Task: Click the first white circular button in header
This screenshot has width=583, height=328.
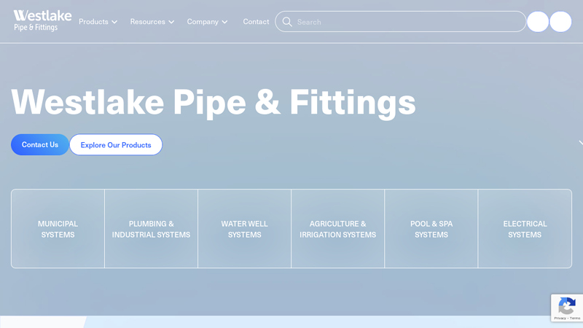Action: click(x=538, y=22)
